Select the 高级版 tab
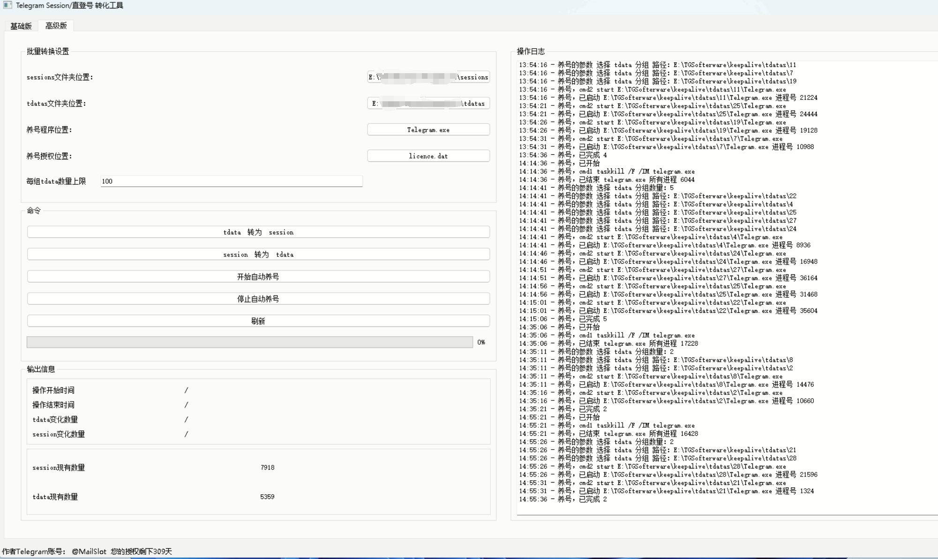This screenshot has width=938, height=559. (56, 26)
